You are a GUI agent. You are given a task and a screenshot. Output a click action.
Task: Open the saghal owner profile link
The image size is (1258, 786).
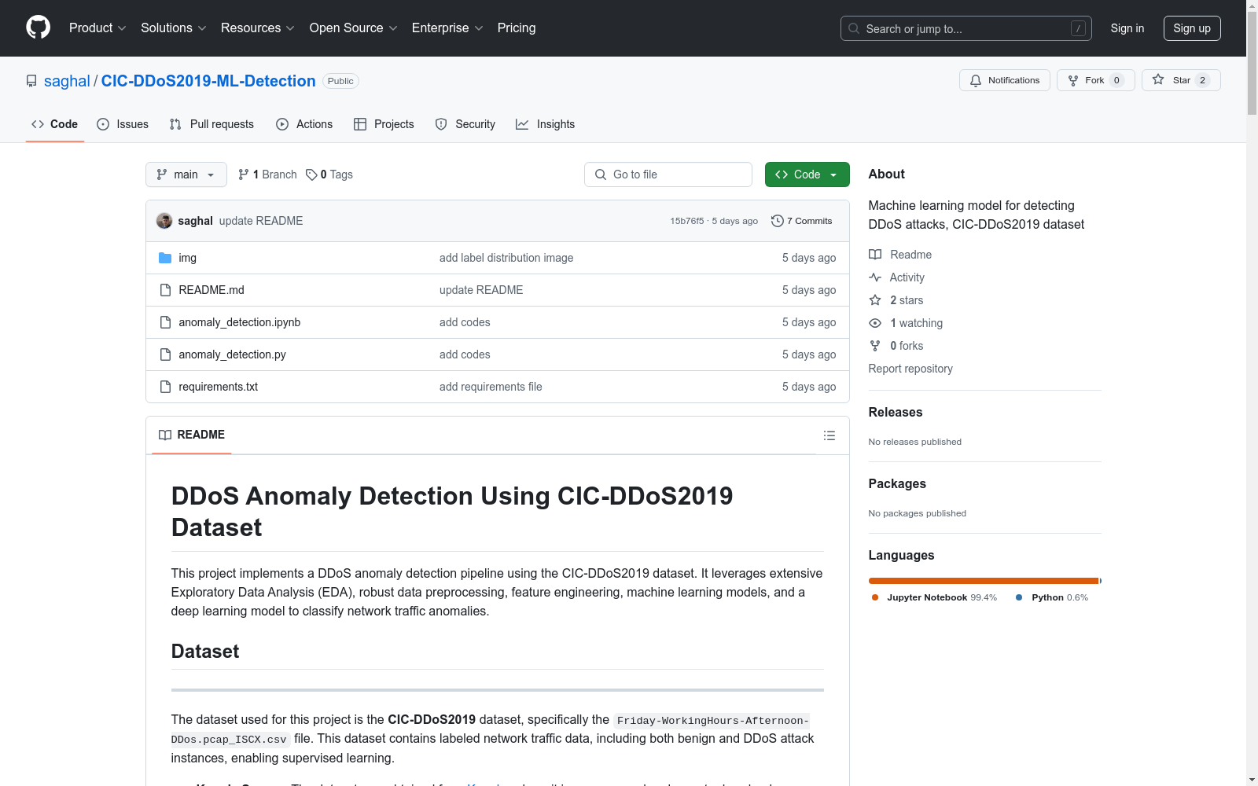(67, 81)
